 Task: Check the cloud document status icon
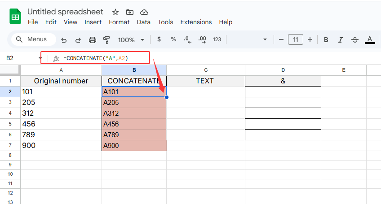[144, 12]
